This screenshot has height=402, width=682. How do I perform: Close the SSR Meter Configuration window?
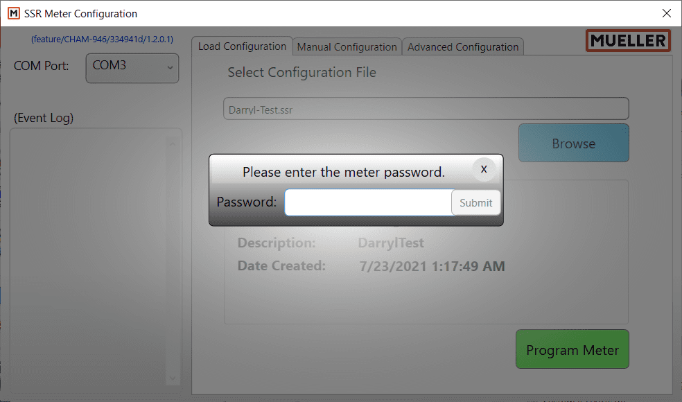pos(667,13)
